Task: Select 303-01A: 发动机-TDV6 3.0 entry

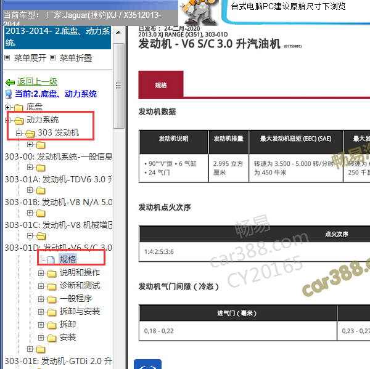Action: [x=59, y=179]
